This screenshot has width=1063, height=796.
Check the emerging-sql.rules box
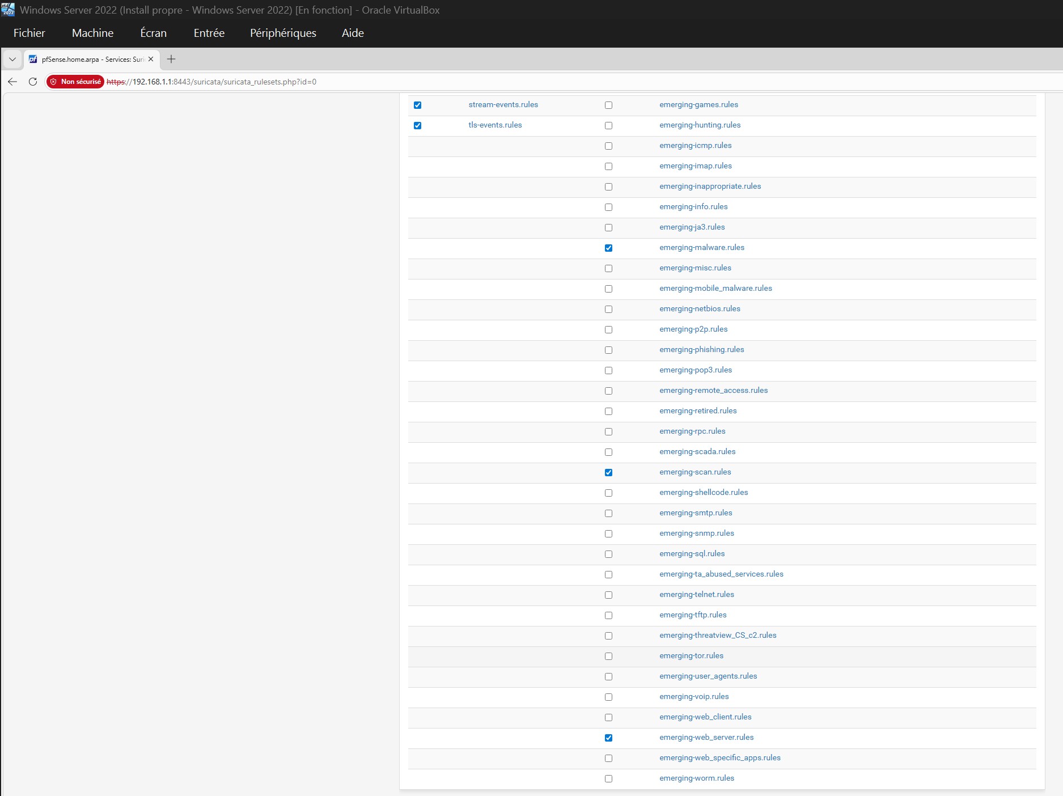pos(609,554)
